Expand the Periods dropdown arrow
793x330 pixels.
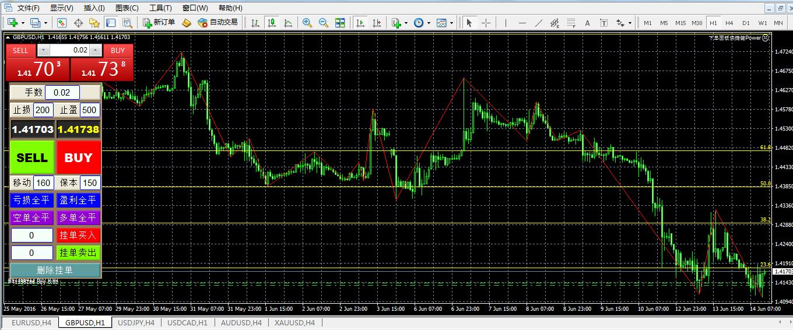click(x=429, y=23)
